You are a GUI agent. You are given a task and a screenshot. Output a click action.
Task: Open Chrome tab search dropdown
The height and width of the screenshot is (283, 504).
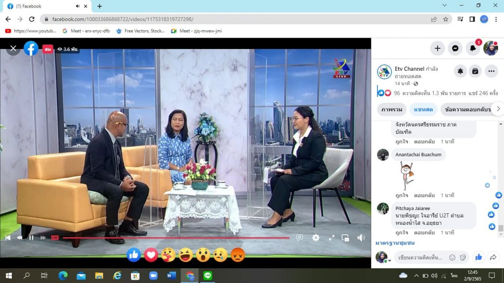[445, 6]
